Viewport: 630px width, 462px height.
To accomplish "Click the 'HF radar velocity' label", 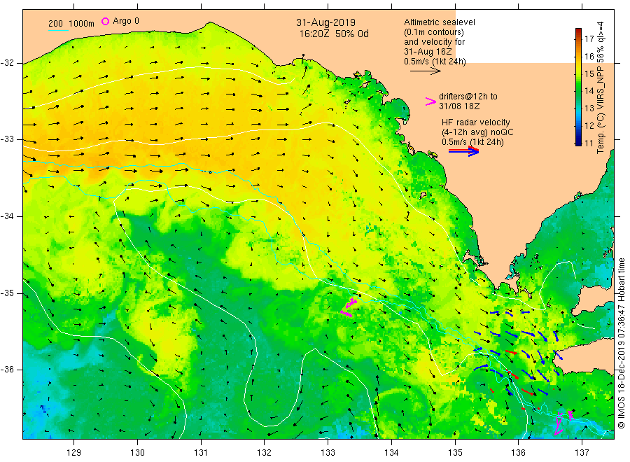I will click(x=476, y=122).
